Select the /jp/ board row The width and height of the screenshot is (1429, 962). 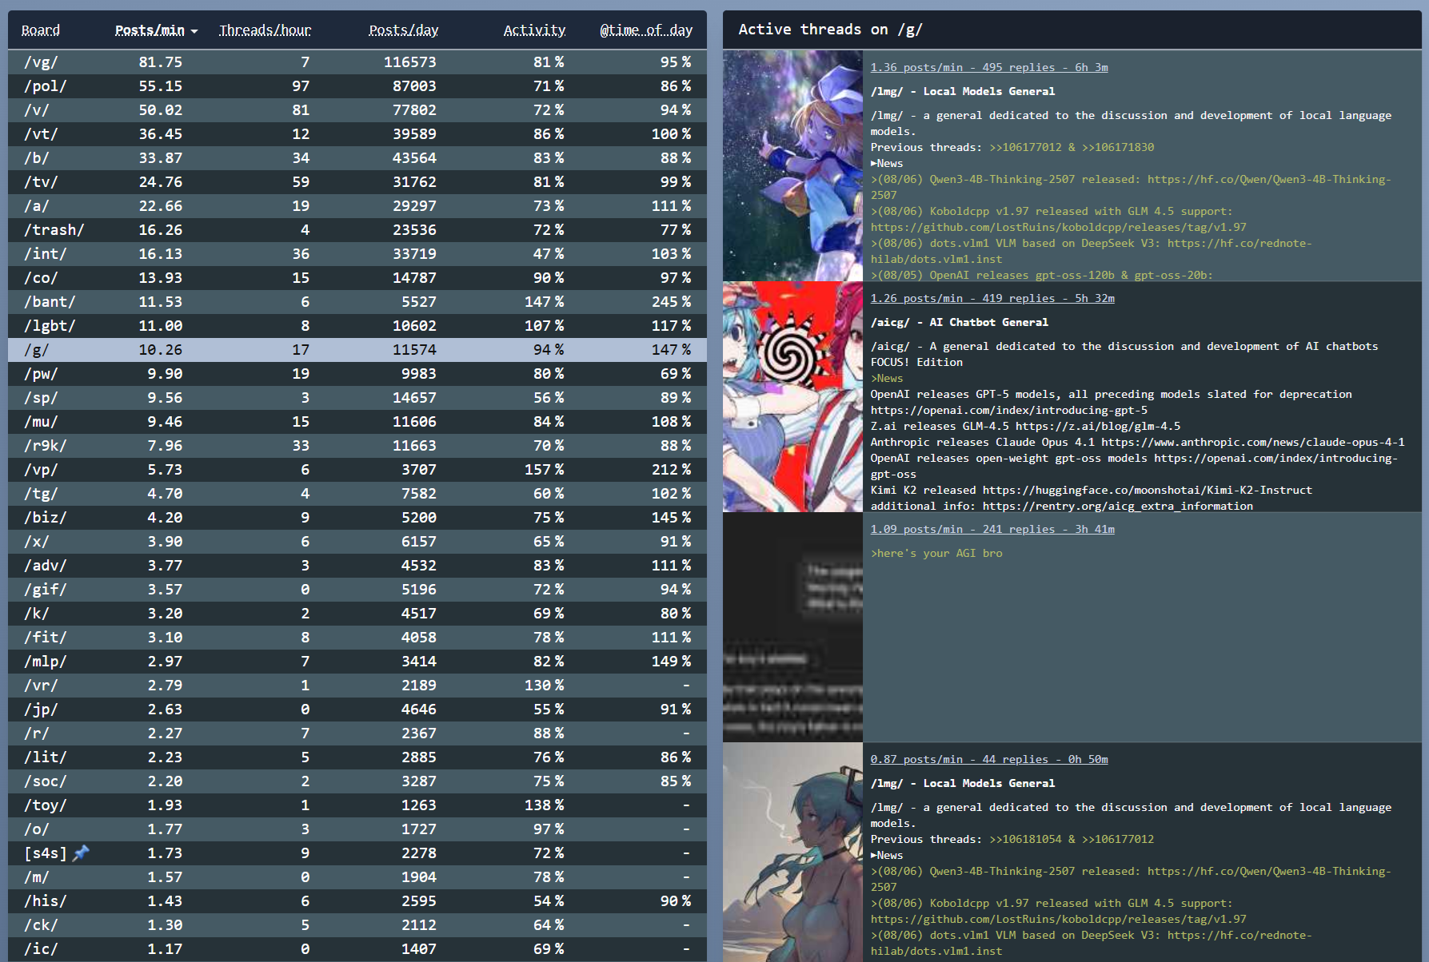[357, 710]
